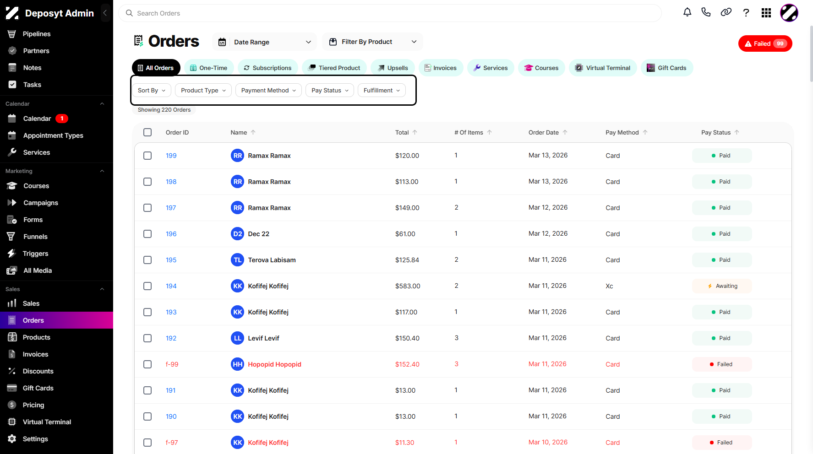Image resolution: width=813 pixels, height=454 pixels.
Task: Open the Fulfillment filter
Action: click(382, 90)
